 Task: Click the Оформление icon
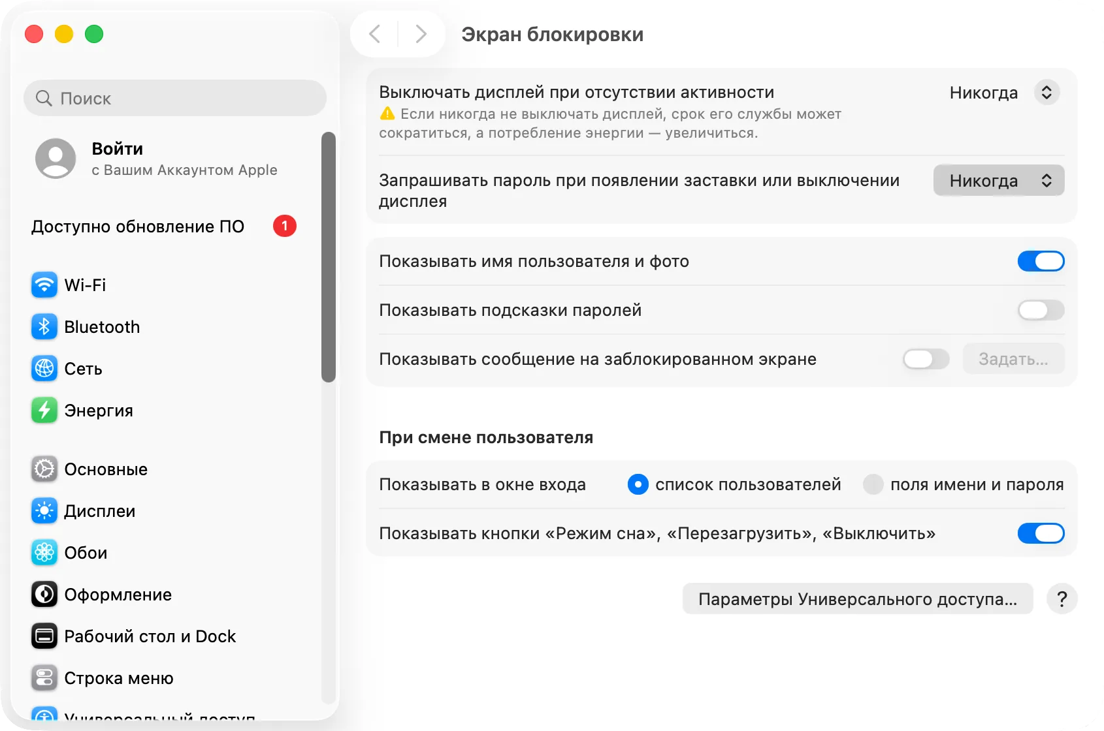coord(44,595)
